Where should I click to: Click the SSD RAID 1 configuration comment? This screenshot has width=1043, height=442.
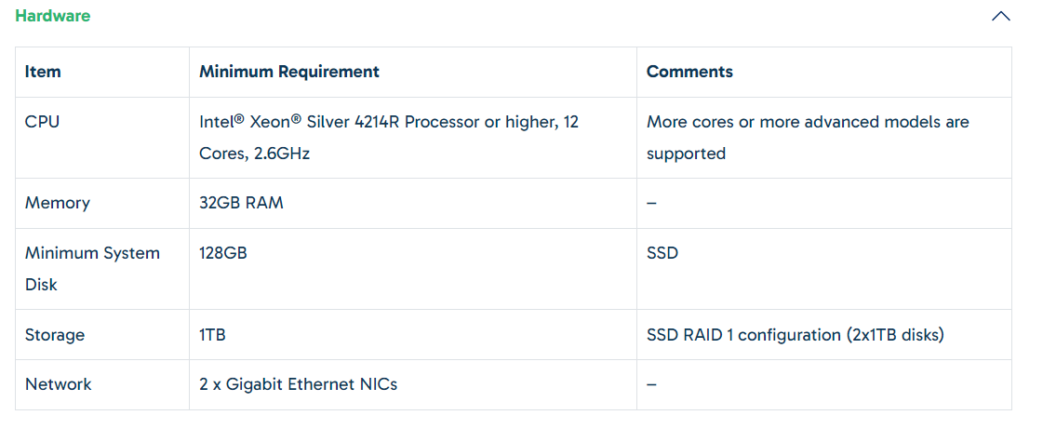pyautogui.click(x=796, y=334)
